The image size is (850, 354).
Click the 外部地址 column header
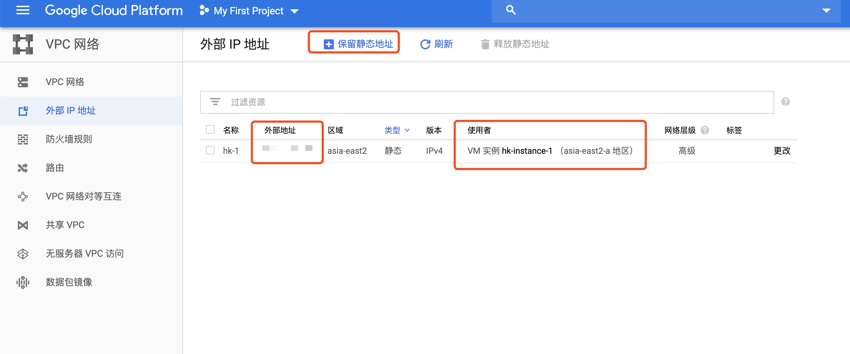click(x=280, y=130)
